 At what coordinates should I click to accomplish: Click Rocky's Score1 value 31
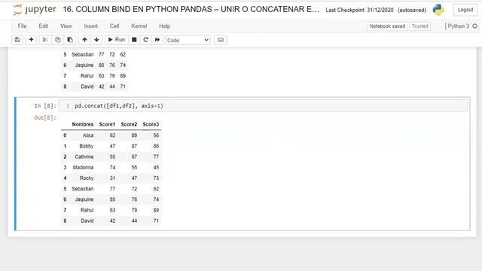tap(112, 178)
